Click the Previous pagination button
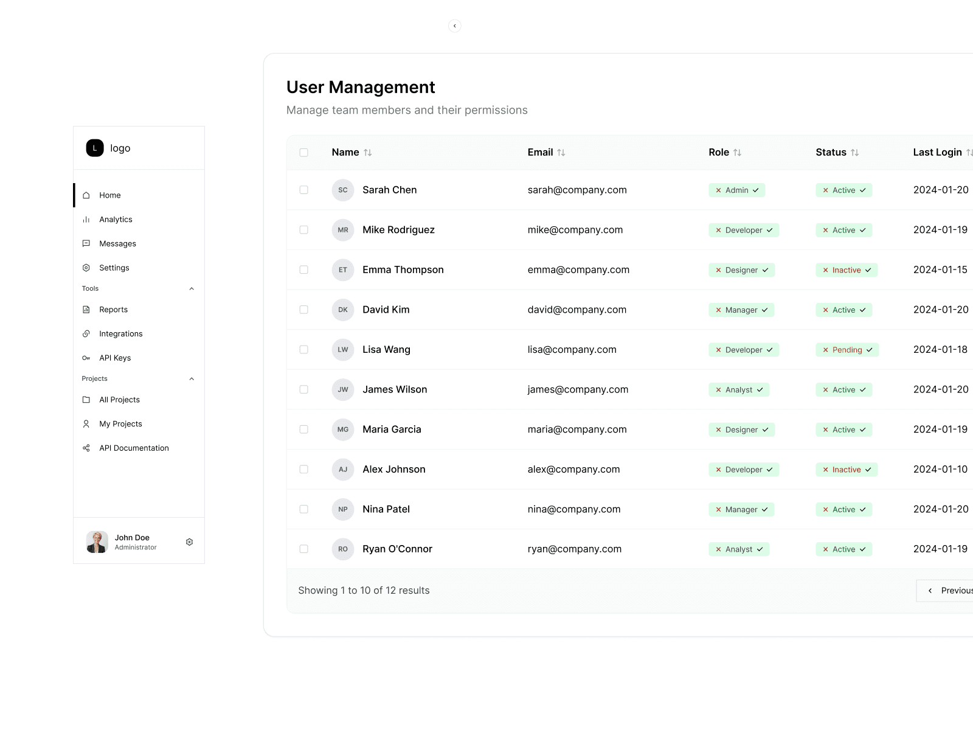Screen dimensions: 973x730 945,591
